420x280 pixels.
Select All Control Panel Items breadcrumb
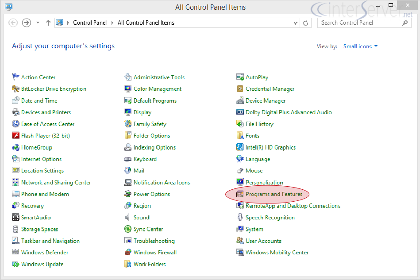pos(146,23)
